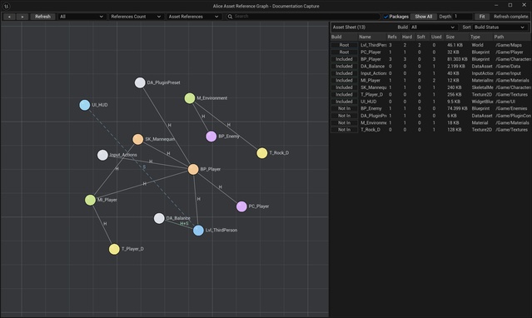Select the T_Player_D node circle
This screenshot has height=318, width=532.
114,249
